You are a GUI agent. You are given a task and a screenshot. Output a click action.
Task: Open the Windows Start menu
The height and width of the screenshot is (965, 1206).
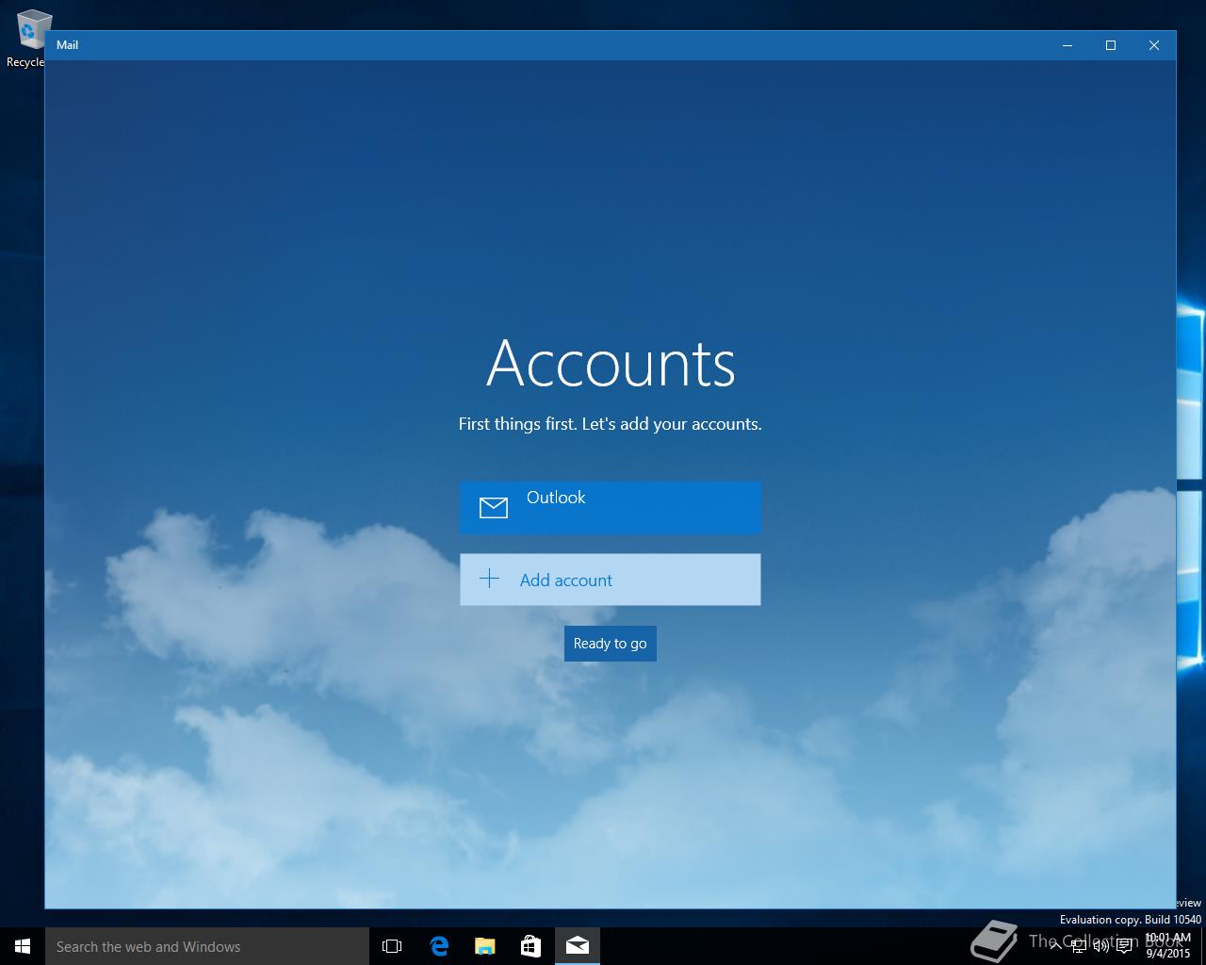23,946
